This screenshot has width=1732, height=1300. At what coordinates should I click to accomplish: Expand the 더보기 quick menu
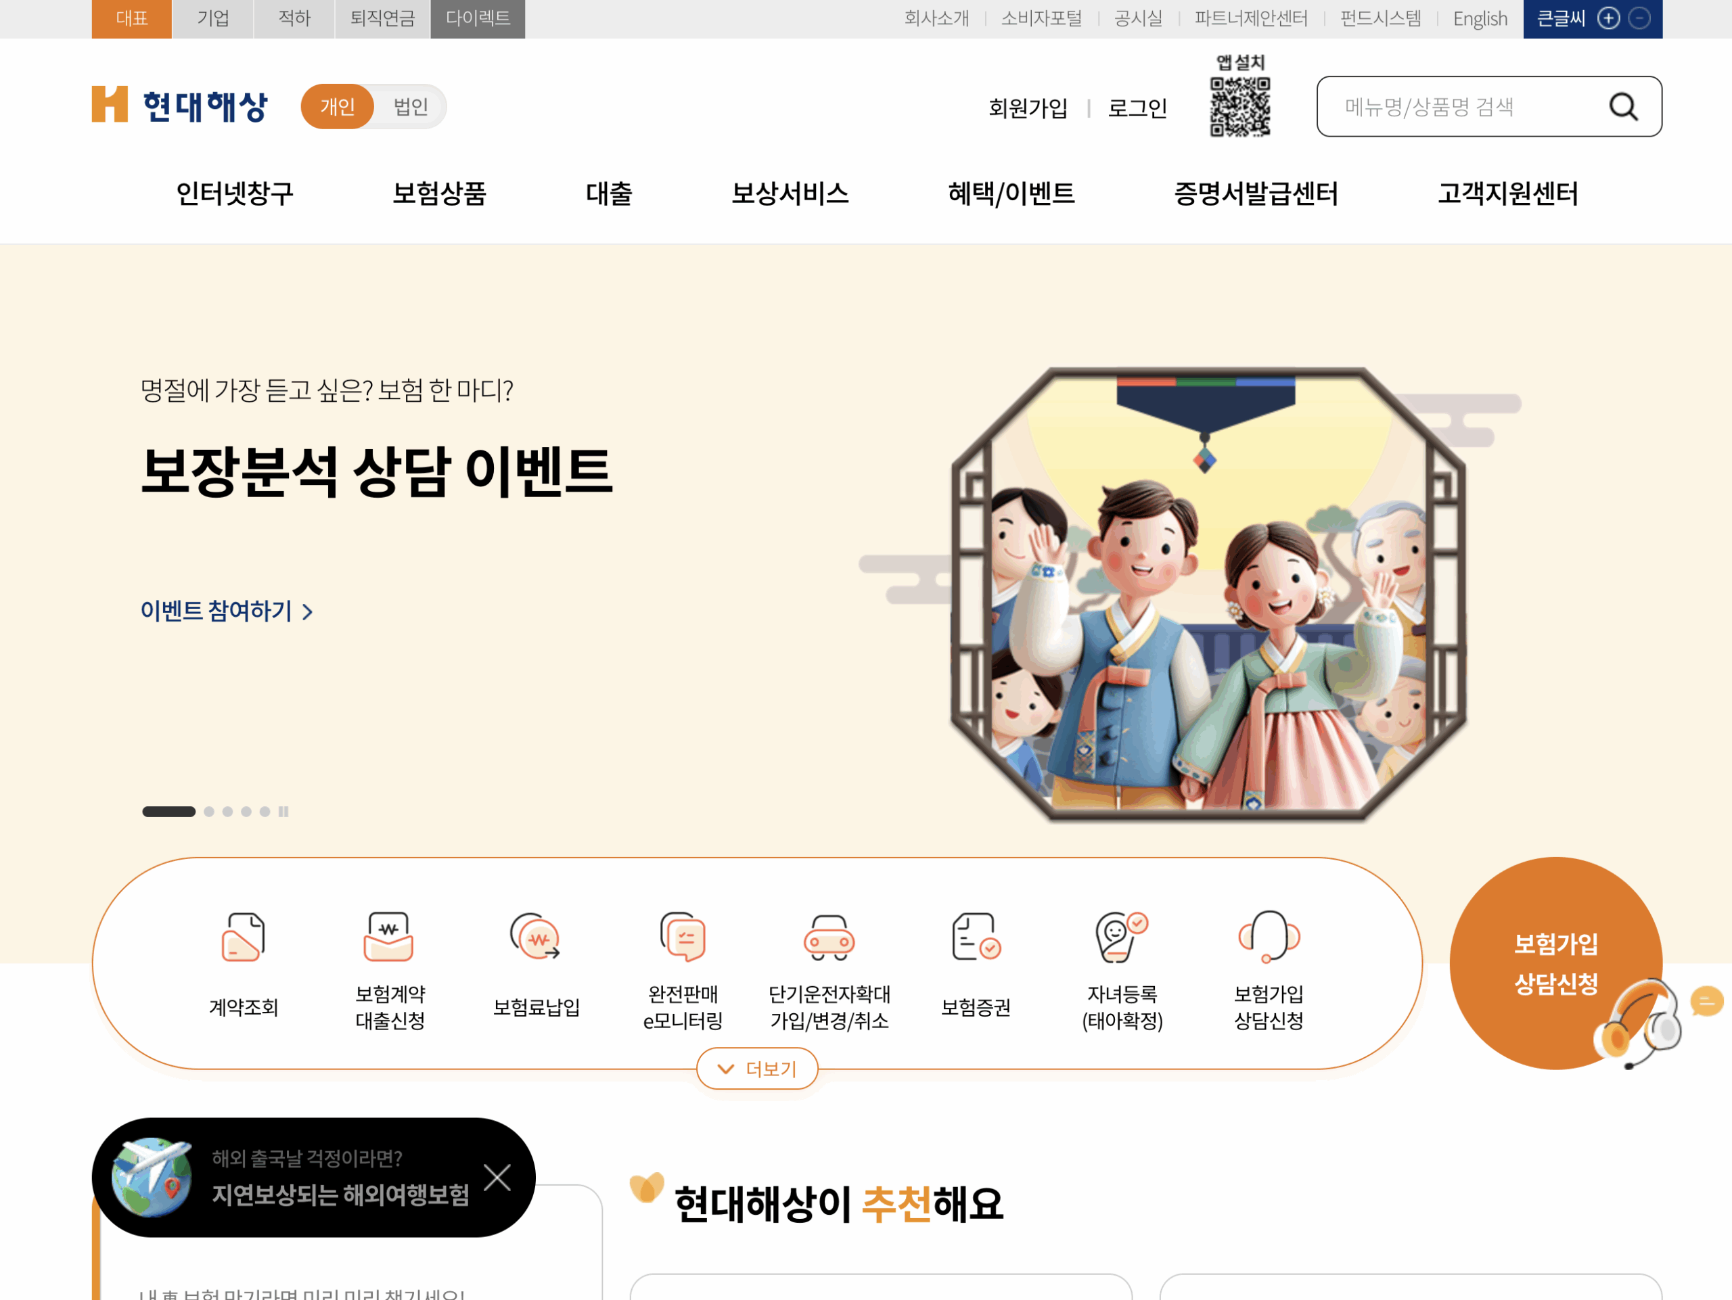point(756,1068)
